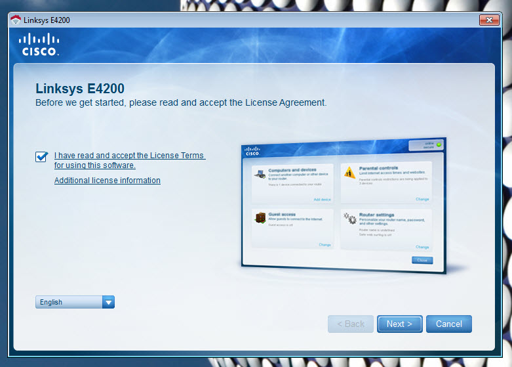Click the Next button

point(400,324)
